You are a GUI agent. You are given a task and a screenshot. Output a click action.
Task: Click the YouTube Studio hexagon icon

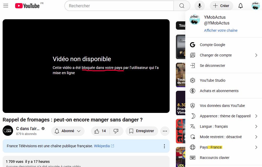coord(193,80)
